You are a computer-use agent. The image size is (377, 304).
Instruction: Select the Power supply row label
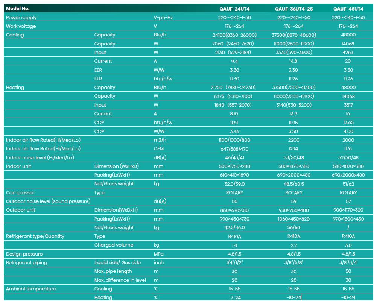21,18
